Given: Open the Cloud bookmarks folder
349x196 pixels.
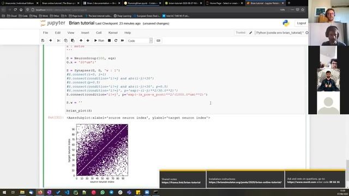Looking at the screenshot, I should [12, 16].
